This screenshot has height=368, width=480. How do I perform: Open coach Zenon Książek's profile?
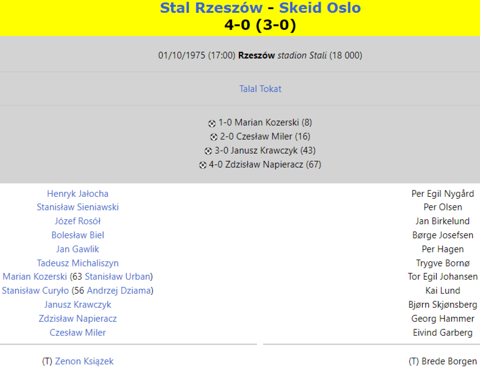[84, 361]
